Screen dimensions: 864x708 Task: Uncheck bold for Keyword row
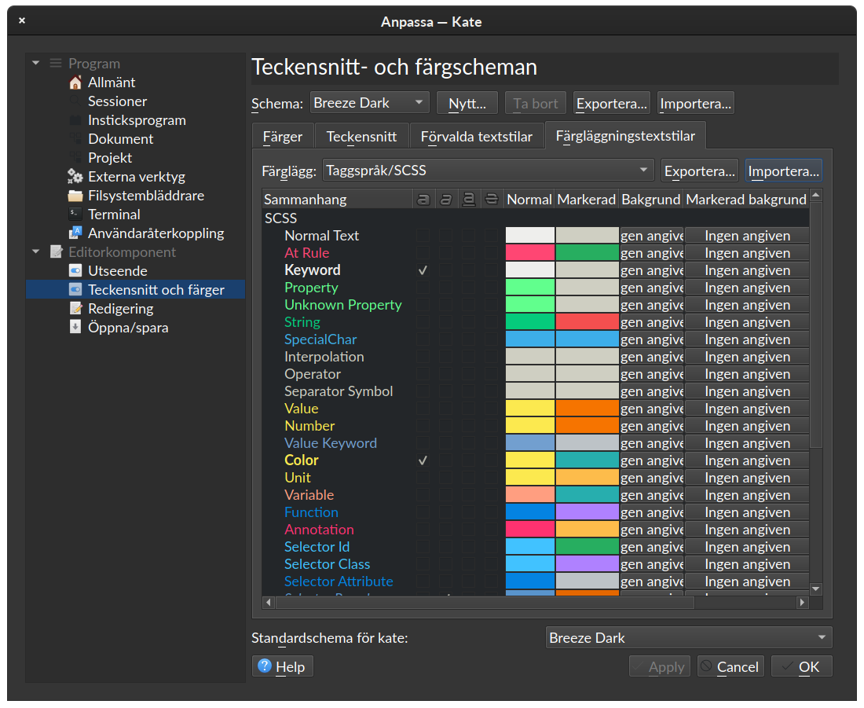click(x=423, y=270)
